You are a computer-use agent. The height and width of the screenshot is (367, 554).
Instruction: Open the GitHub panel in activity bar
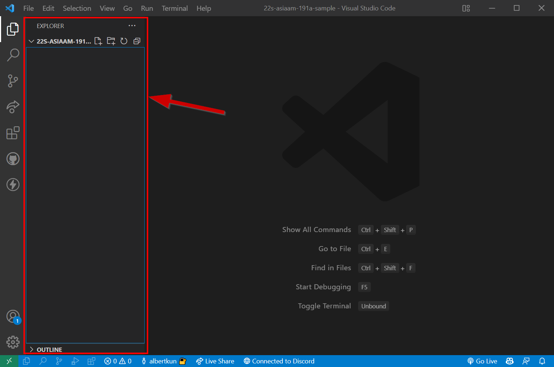click(13, 159)
